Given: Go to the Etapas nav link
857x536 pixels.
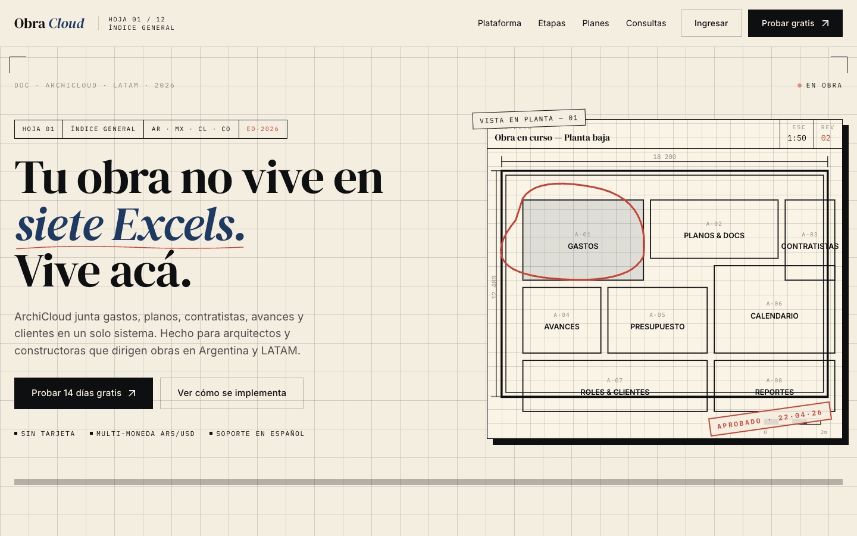Looking at the screenshot, I should (552, 23).
